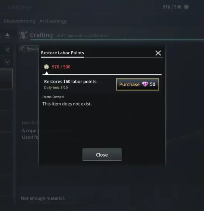The width and height of the screenshot is (204, 211).
Task: Purchase labor points for 50 gems
Action: [137, 84]
